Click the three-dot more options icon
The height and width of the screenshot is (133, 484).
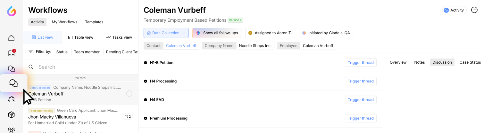[x=474, y=10]
